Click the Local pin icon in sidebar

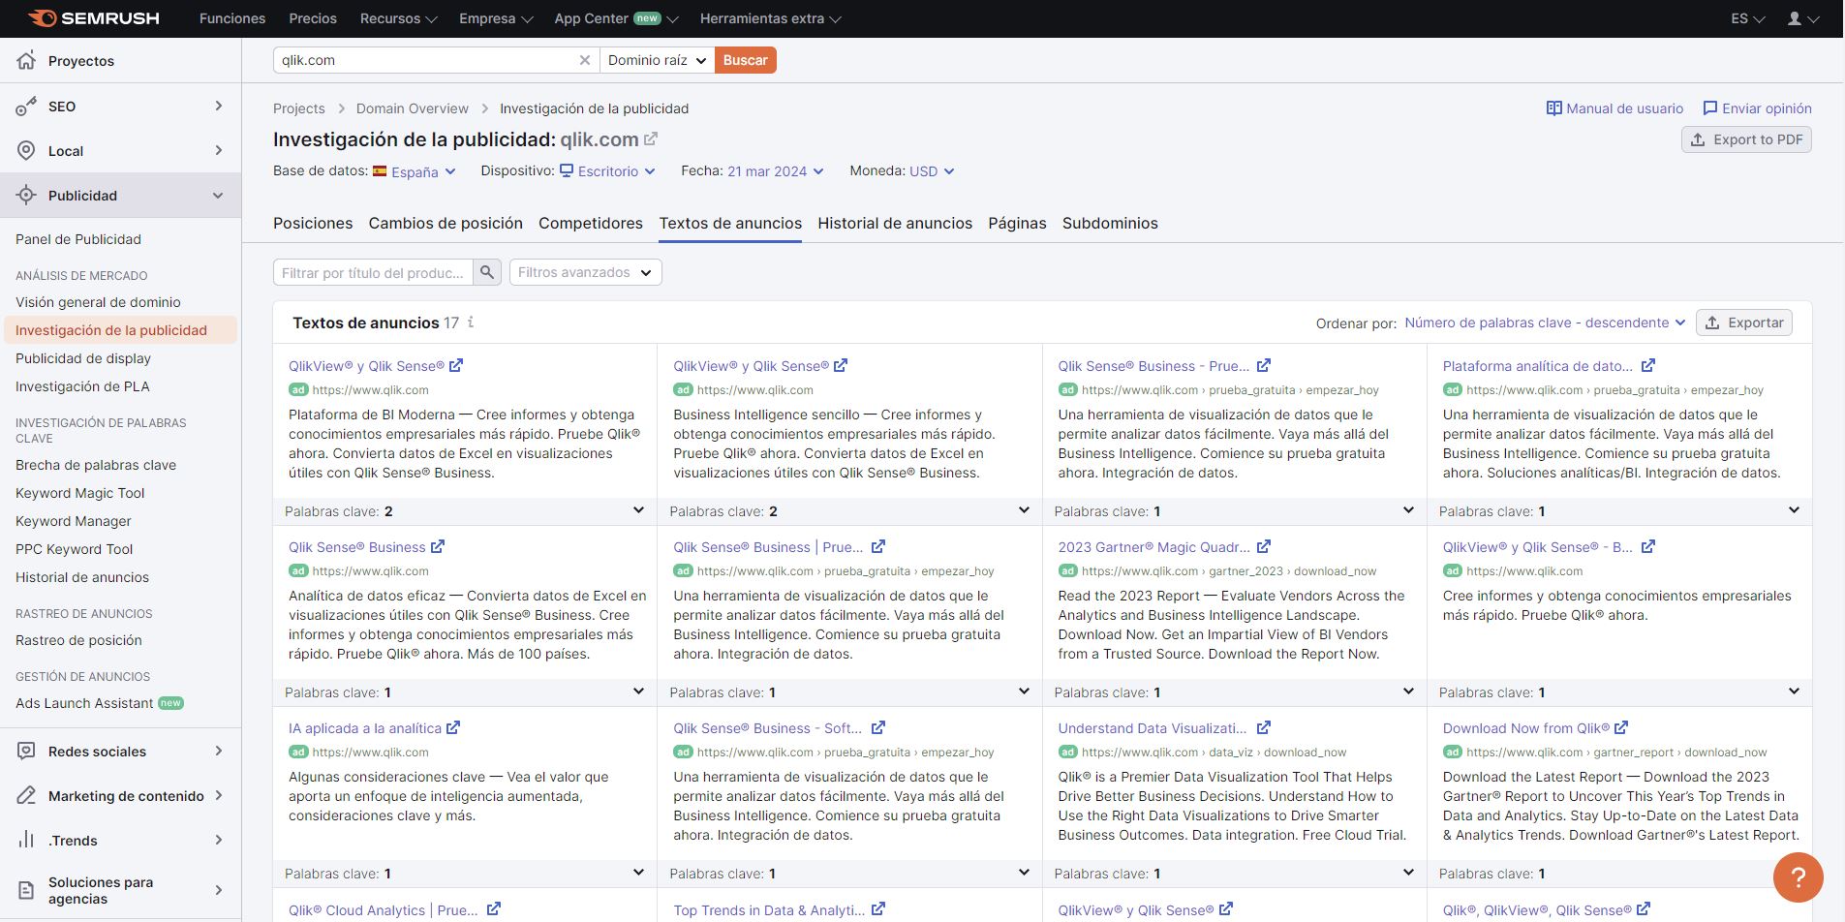point(26,151)
